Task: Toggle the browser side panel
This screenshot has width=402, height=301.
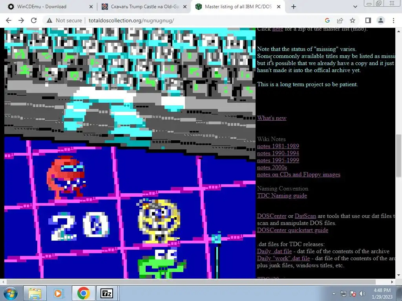Action: pos(368,20)
